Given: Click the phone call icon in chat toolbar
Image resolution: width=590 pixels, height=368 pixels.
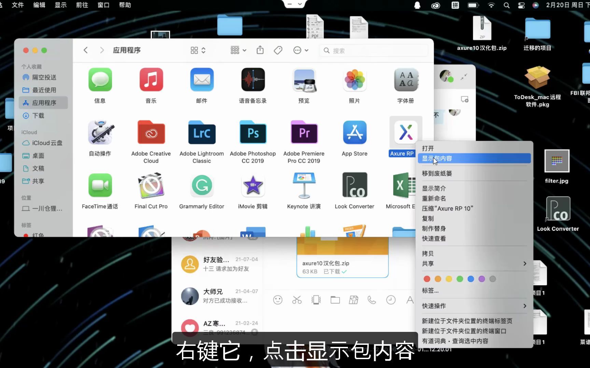Looking at the screenshot, I should tap(371, 300).
